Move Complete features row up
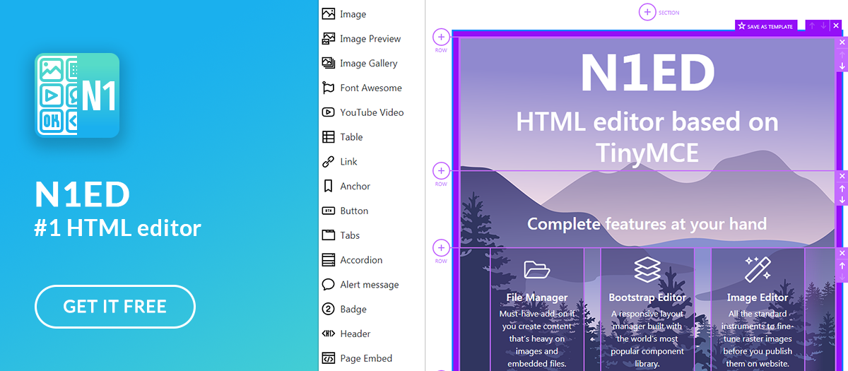Image resolution: width=848 pixels, height=371 pixels. tap(842, 189)
